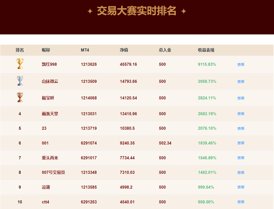Image resolution: width=274 pixels, height=209 pixels.
Task: Click 查看 on the ctt4 row
Action: coord(241,202)
